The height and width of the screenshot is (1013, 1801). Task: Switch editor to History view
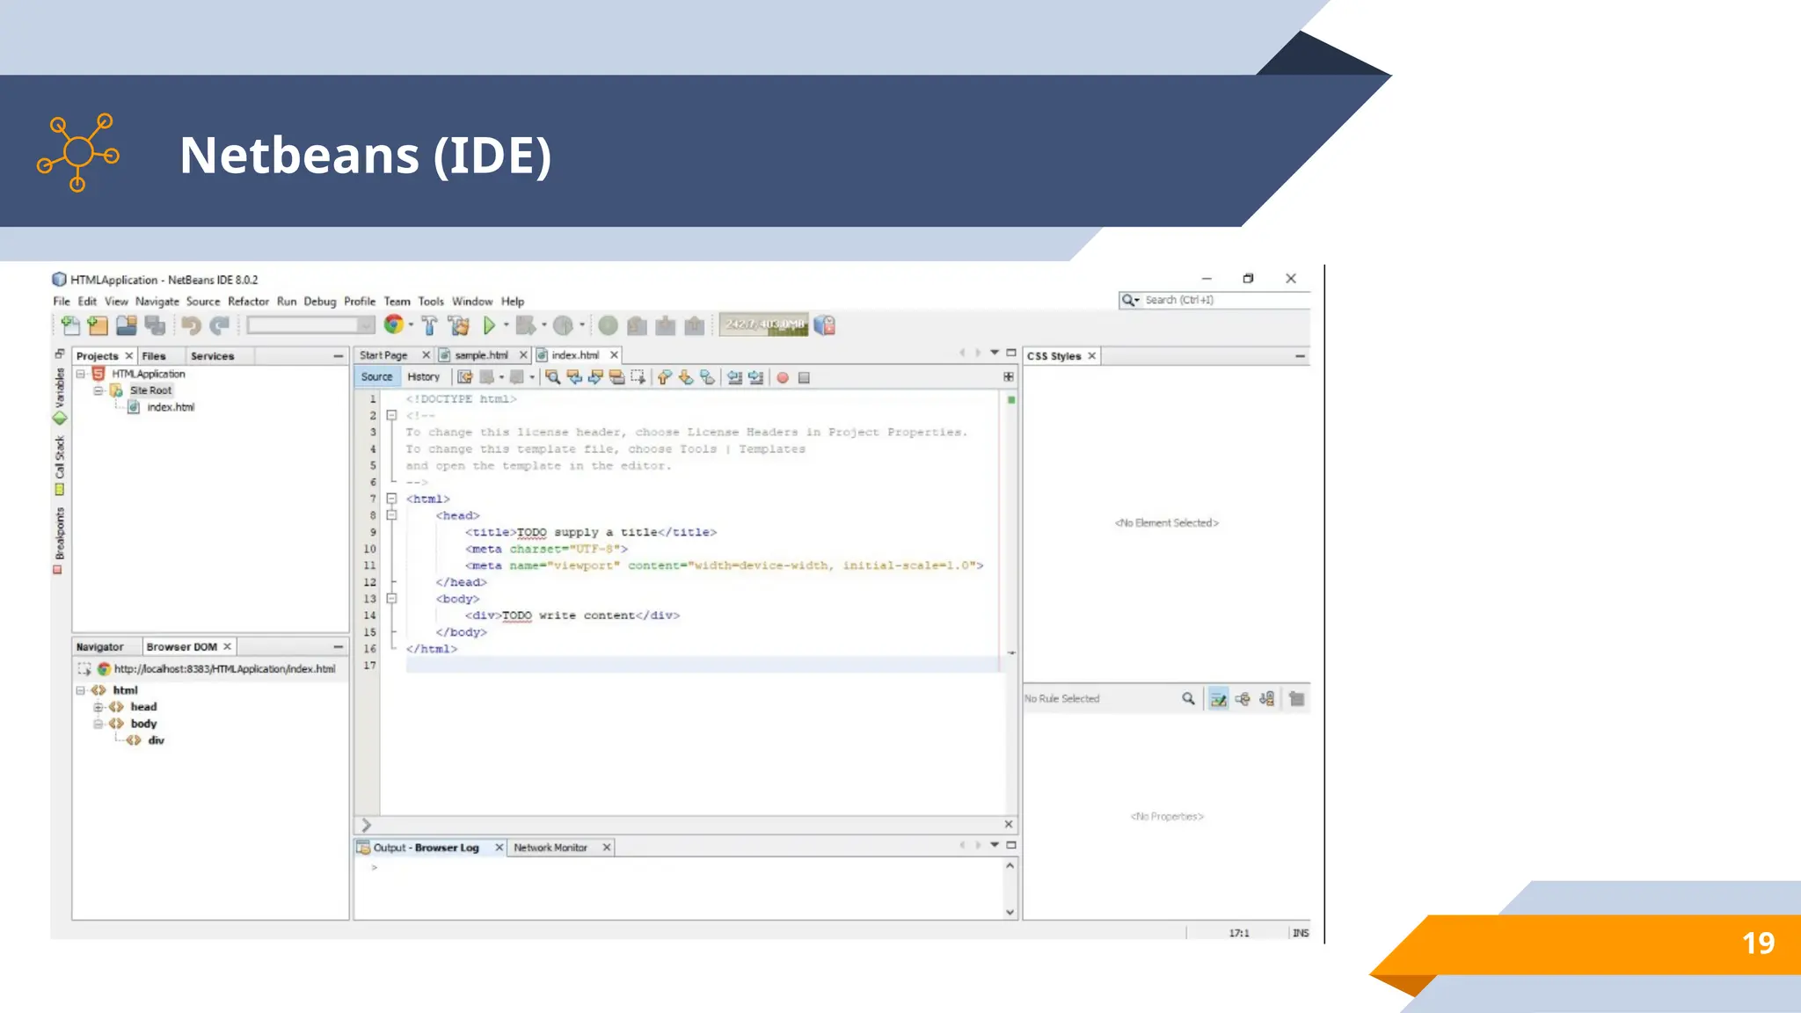click(x=423, y=376)
